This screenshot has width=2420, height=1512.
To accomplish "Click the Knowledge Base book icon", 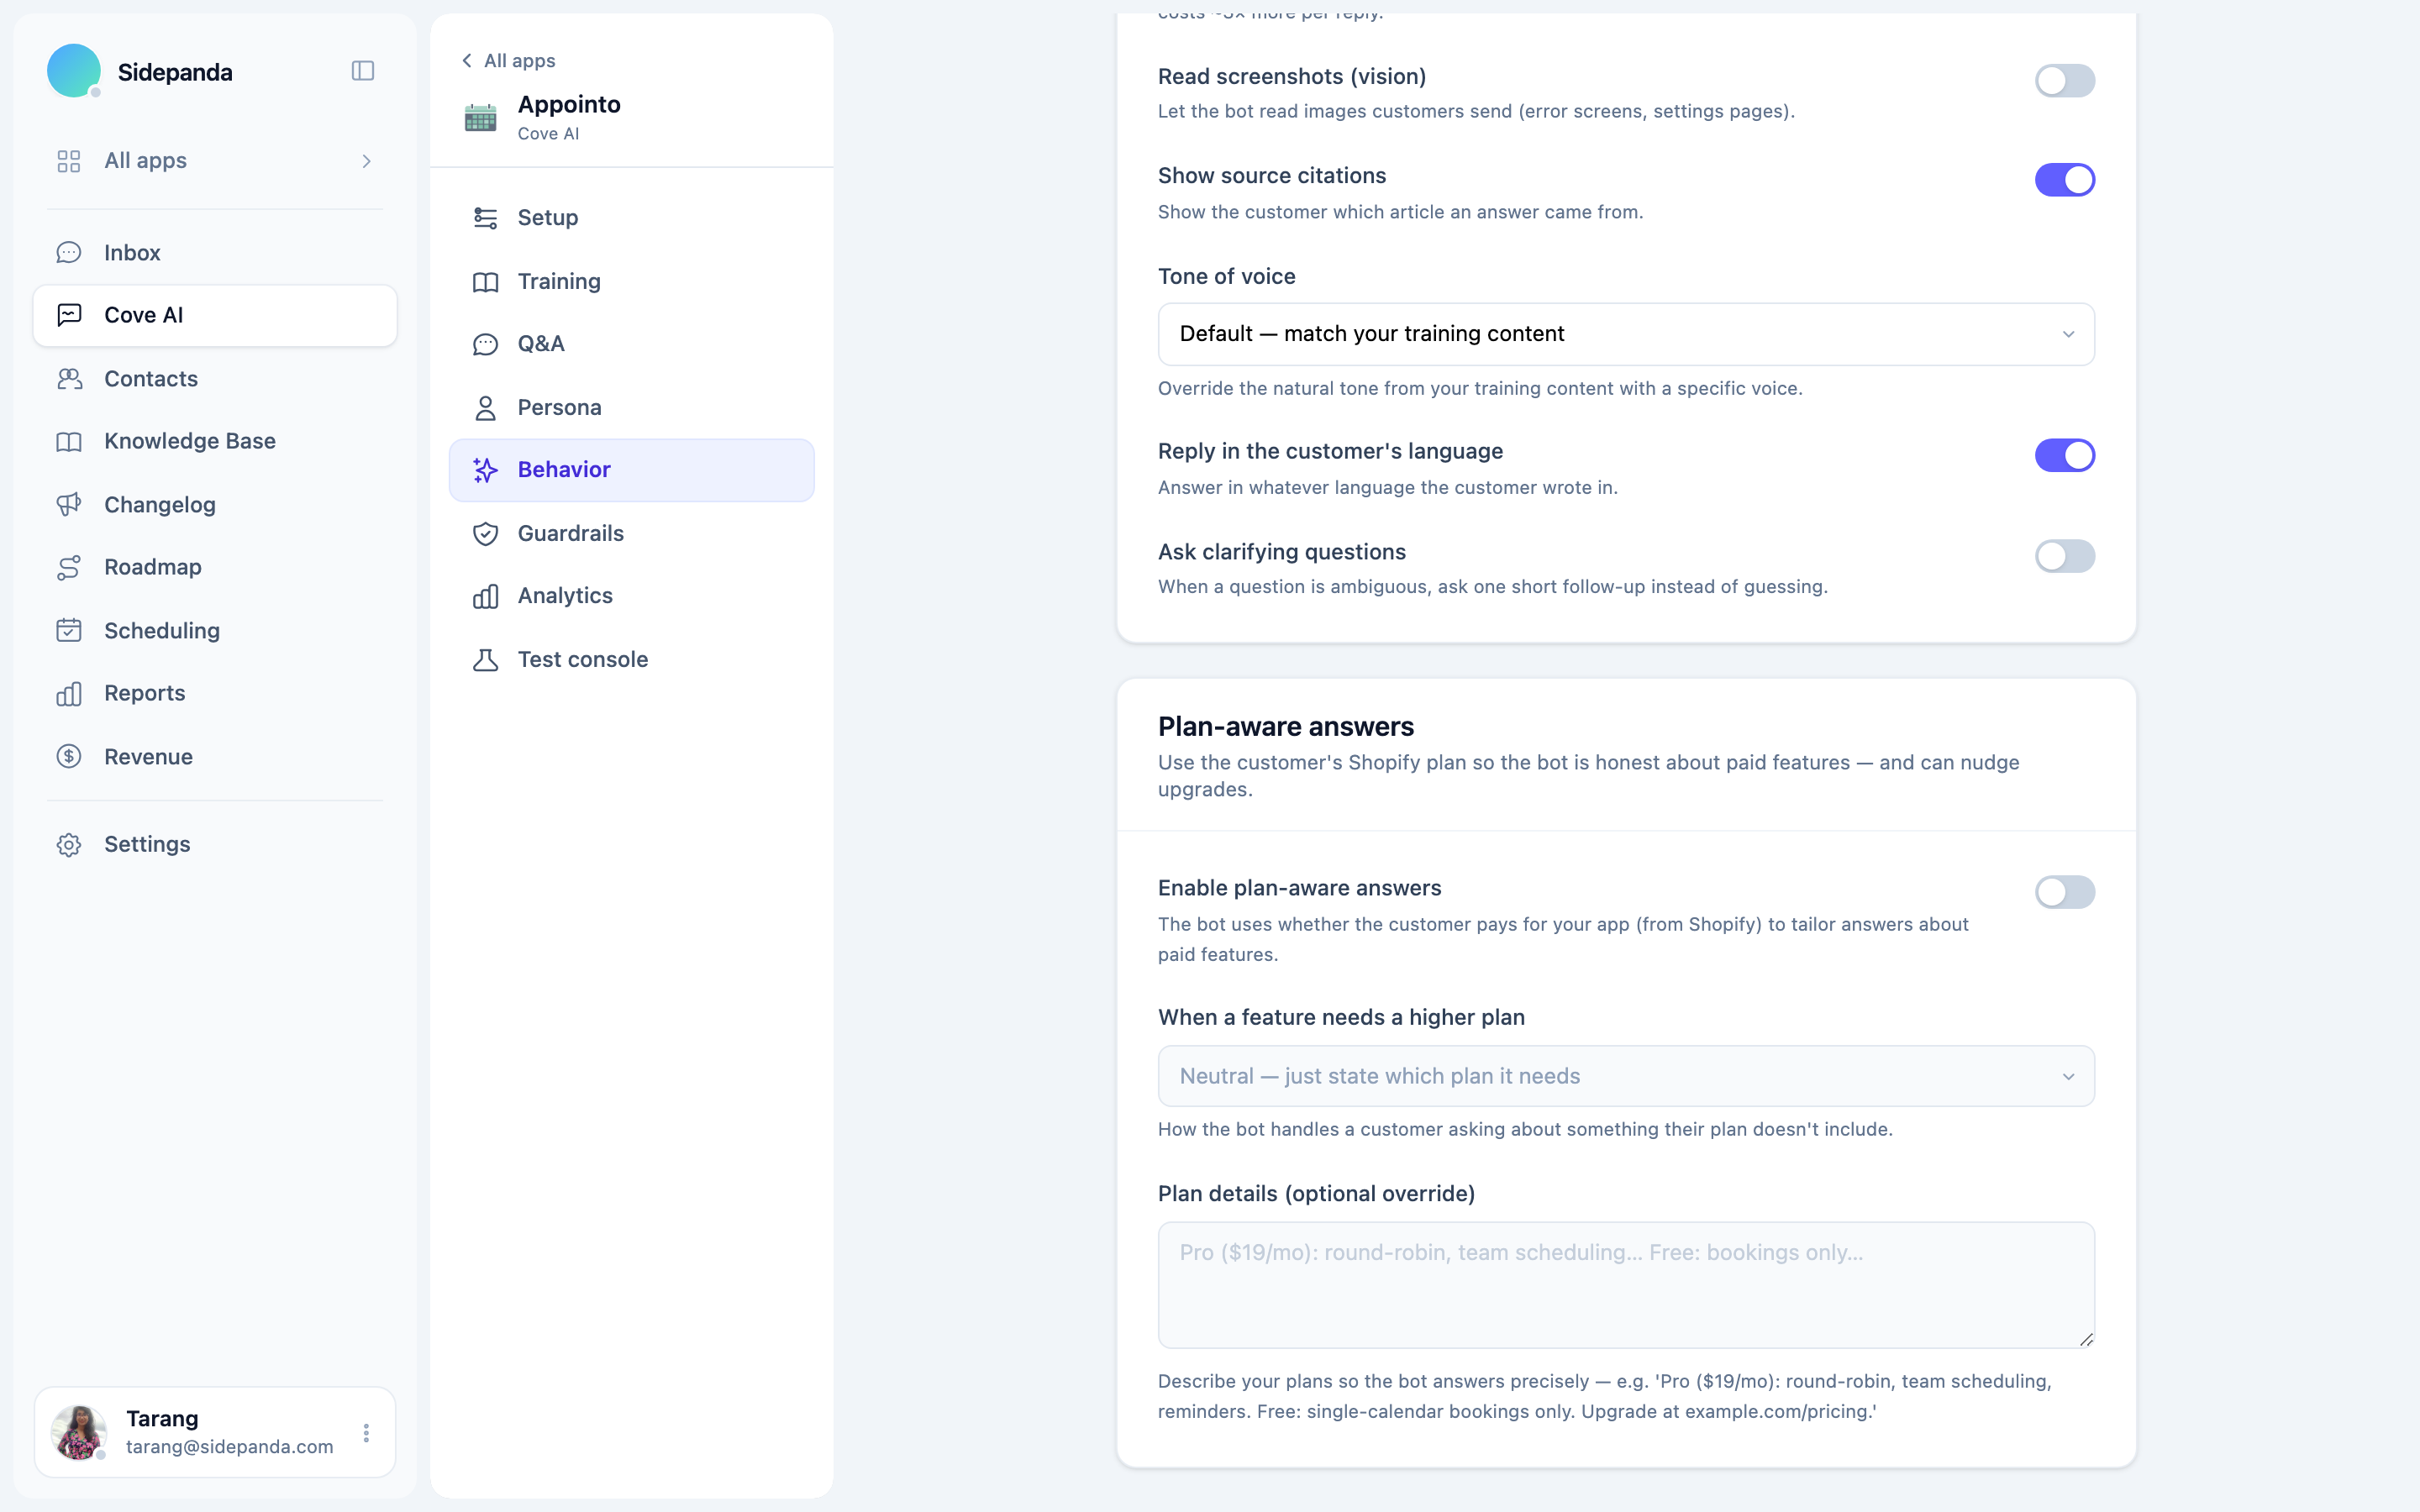I will tap(69, 441).
